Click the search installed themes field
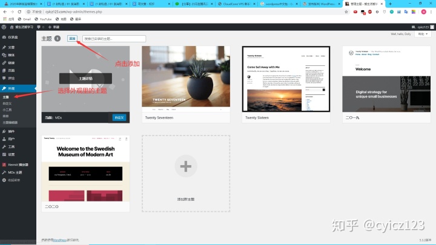 click(x=114, y=39)
